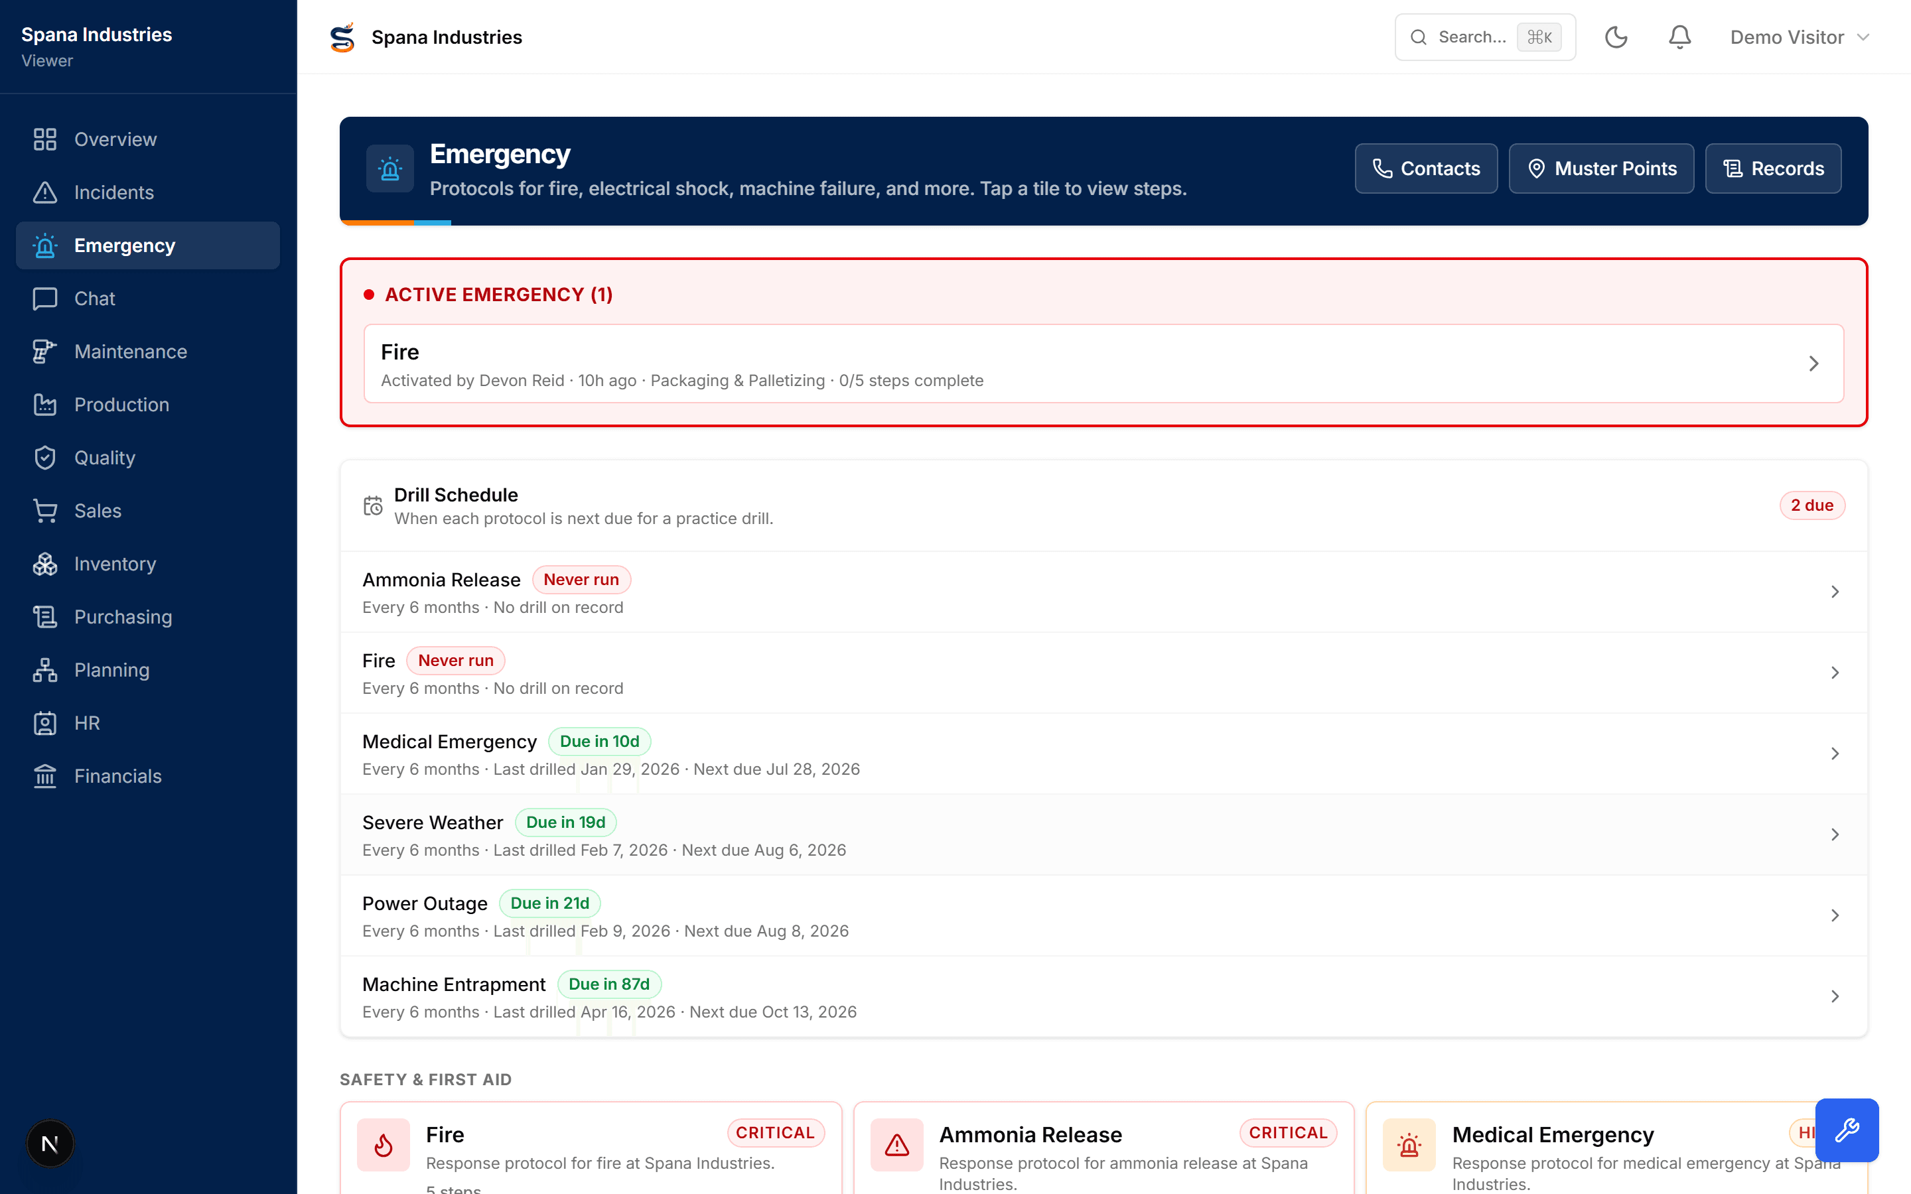Click Never run badge on Ammonia Release
1911x1194 pixels.
pos(581,580)
